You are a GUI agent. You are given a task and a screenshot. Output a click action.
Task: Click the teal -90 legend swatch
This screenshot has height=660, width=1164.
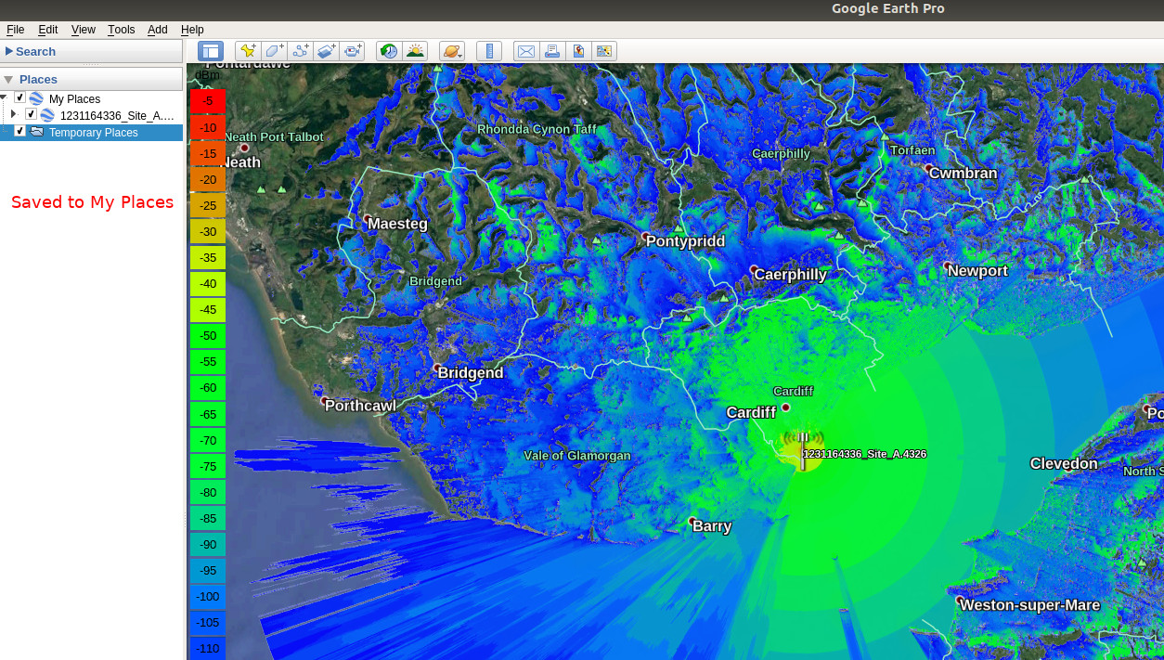(208, 544)
